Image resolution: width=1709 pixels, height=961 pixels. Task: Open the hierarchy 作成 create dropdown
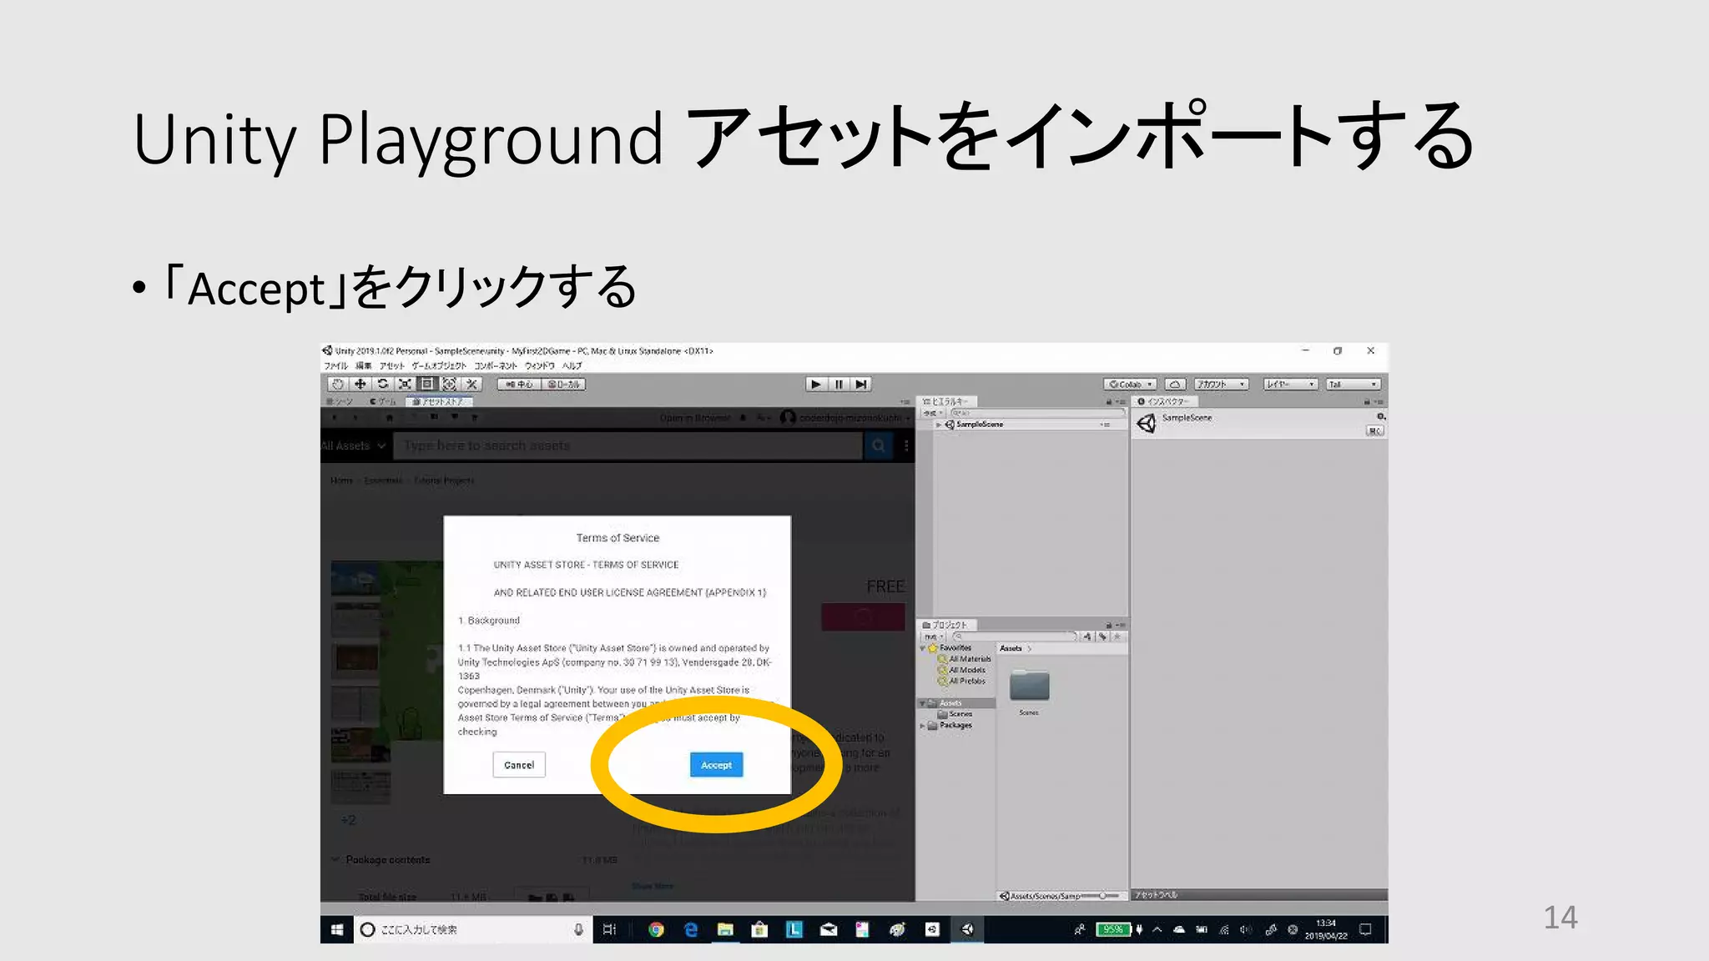(933, 413)
